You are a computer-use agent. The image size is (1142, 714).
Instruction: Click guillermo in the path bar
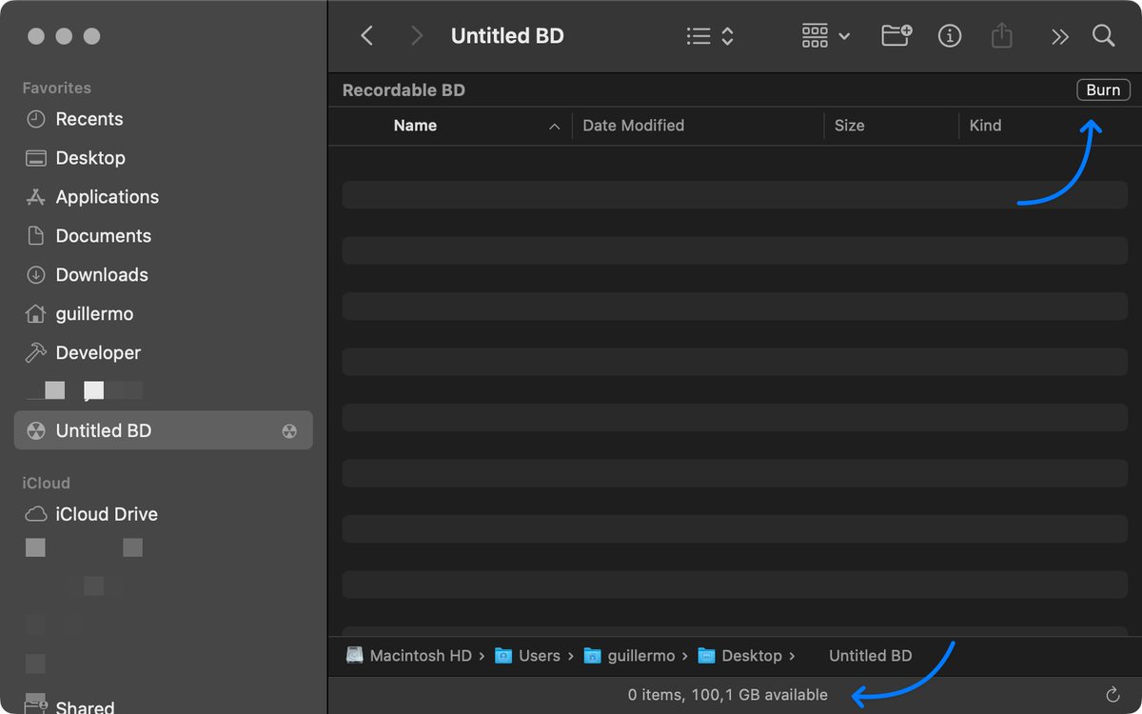pos(629,656)
